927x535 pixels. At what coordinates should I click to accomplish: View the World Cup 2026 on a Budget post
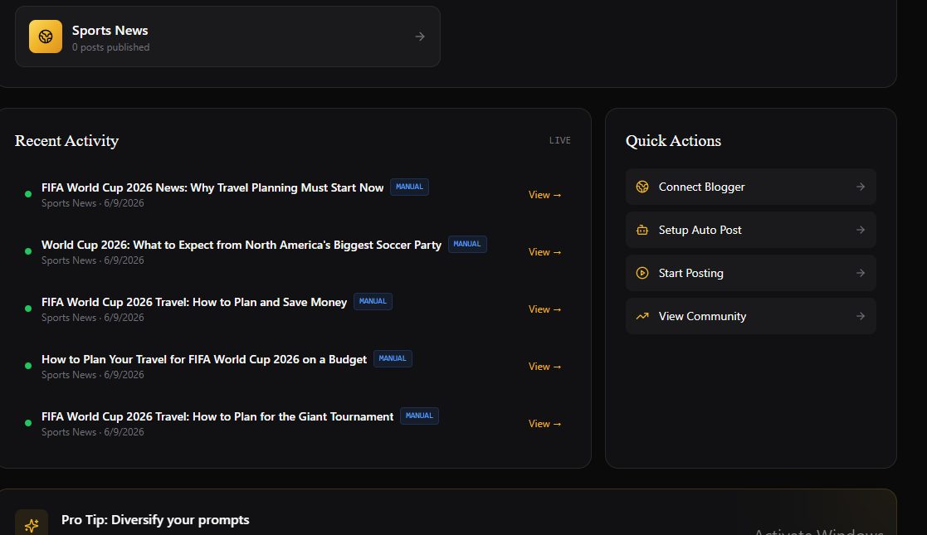point(544,367)
